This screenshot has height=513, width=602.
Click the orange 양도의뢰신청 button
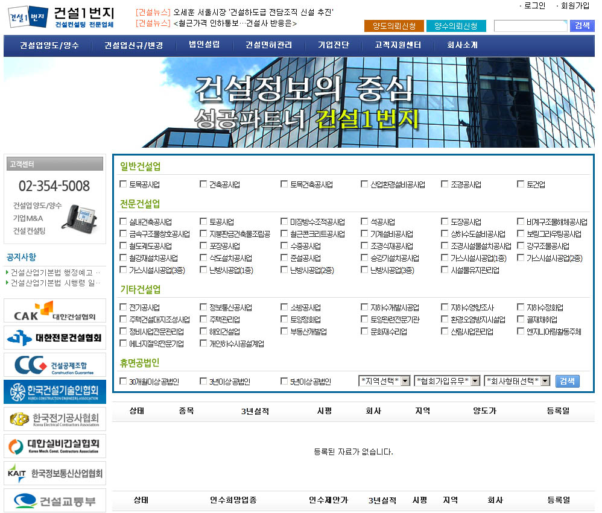(x=394, y=26)
